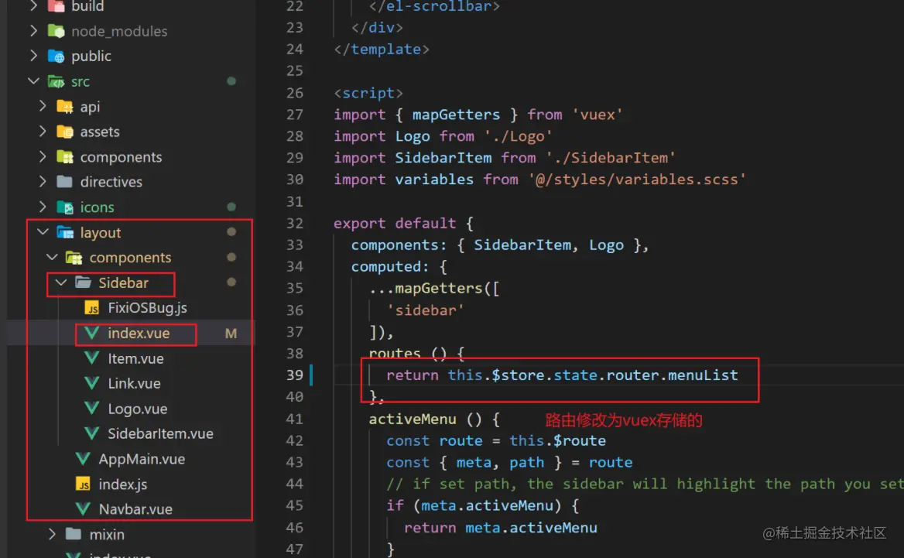
Task: Expand the node_modules folder chevron
Action: 33,30
